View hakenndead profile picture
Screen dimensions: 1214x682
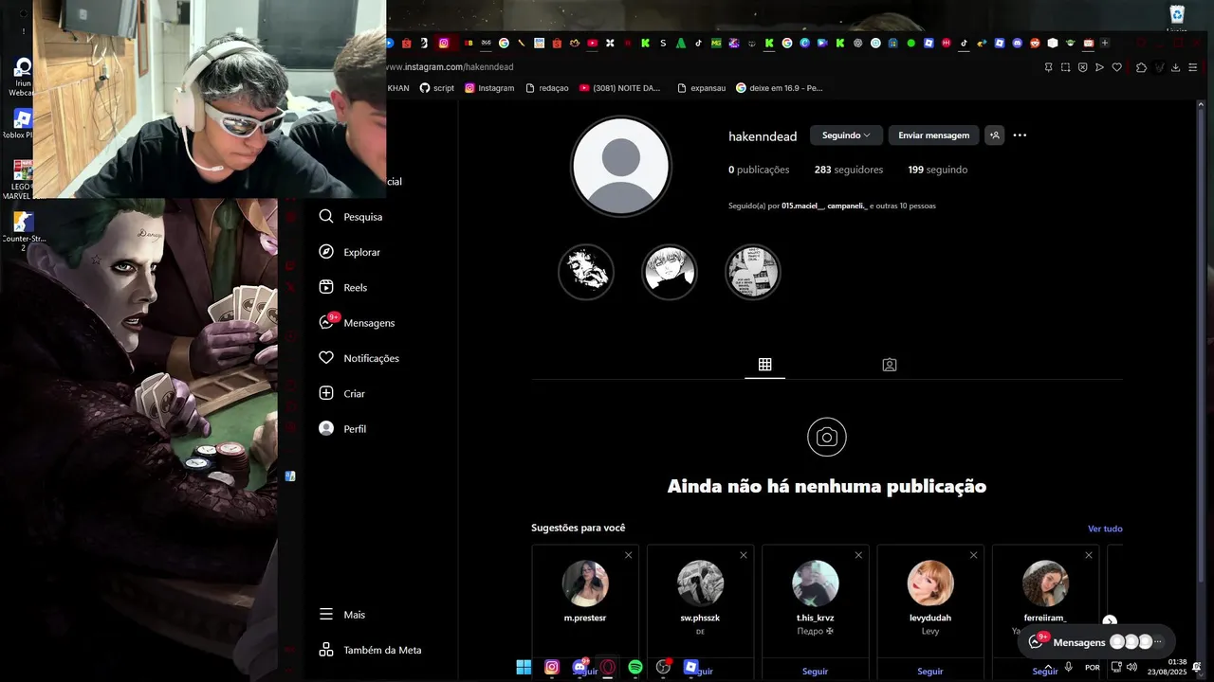click(621, 167)
